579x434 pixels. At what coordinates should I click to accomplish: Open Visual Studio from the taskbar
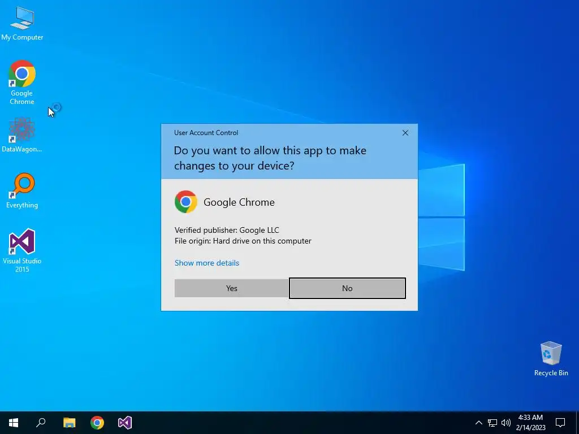point(125,423)
